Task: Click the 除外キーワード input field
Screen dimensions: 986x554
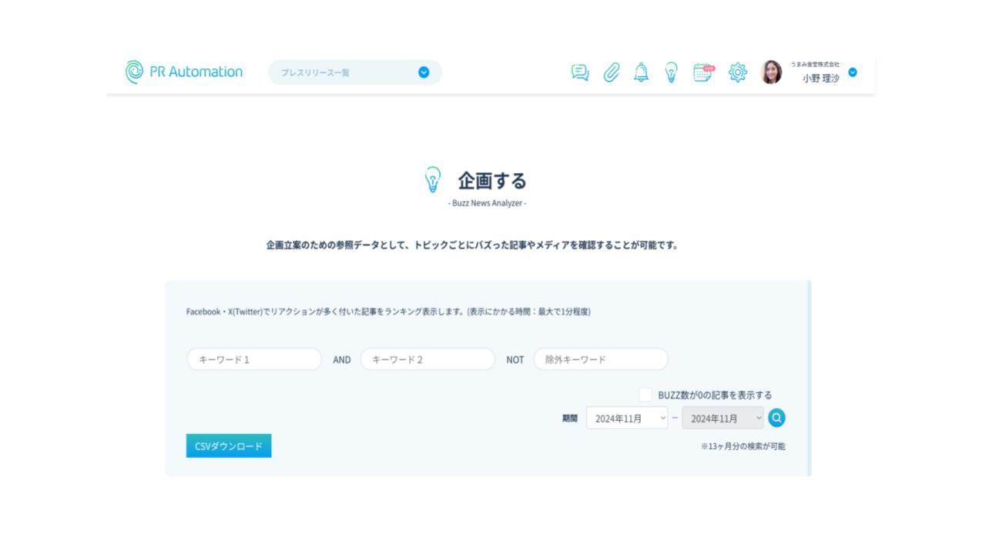Action: 601,359
